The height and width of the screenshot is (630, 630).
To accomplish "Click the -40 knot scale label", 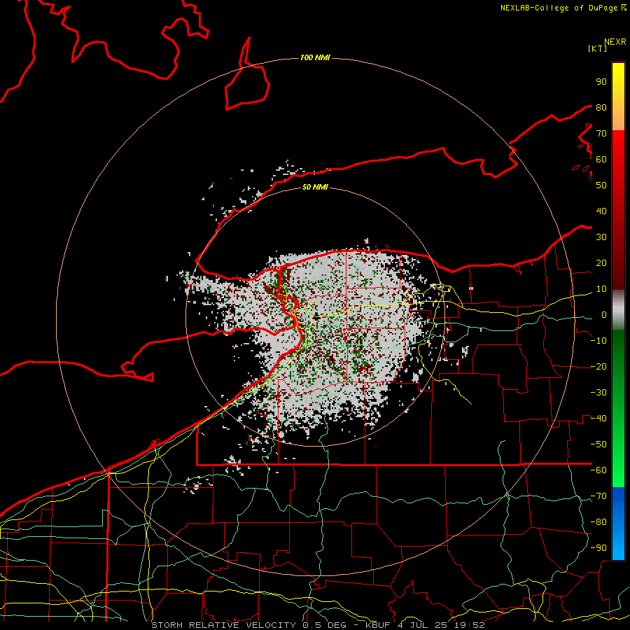I will pyautogui.click(x=598, y=419).
